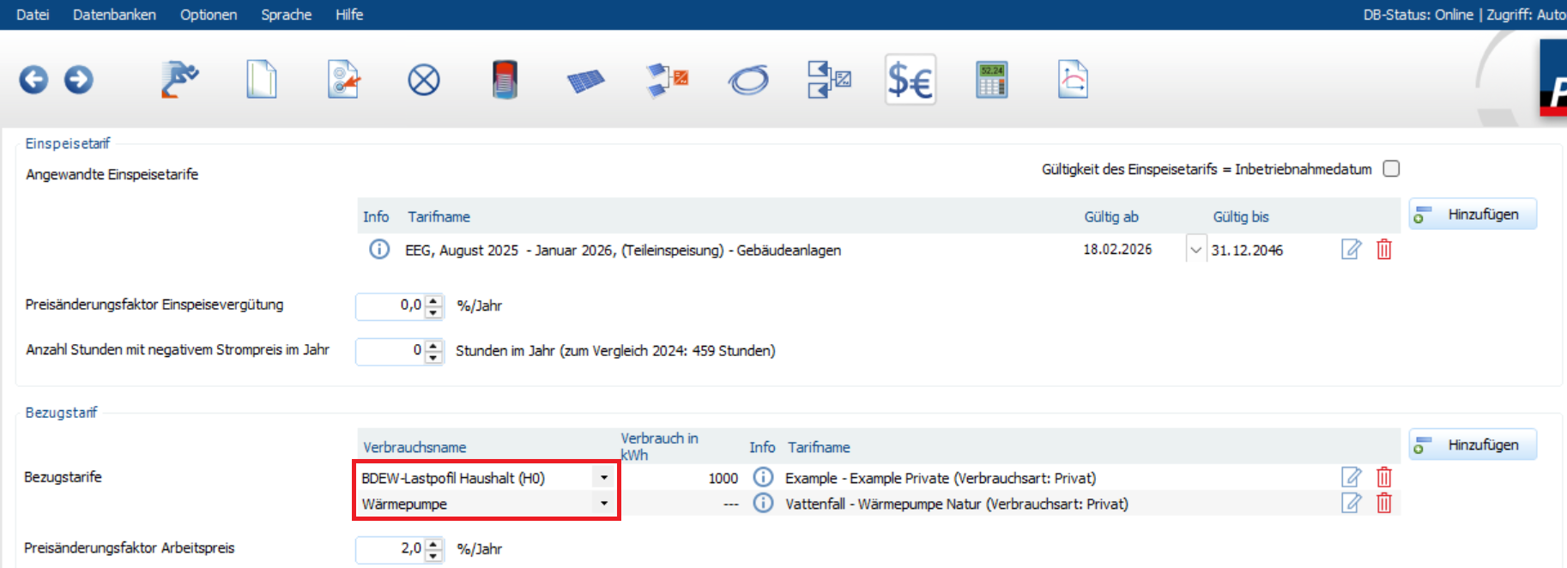This screenshot has height=568, width=1567.
Task: Open the blank new document icon
Action: 262,80
